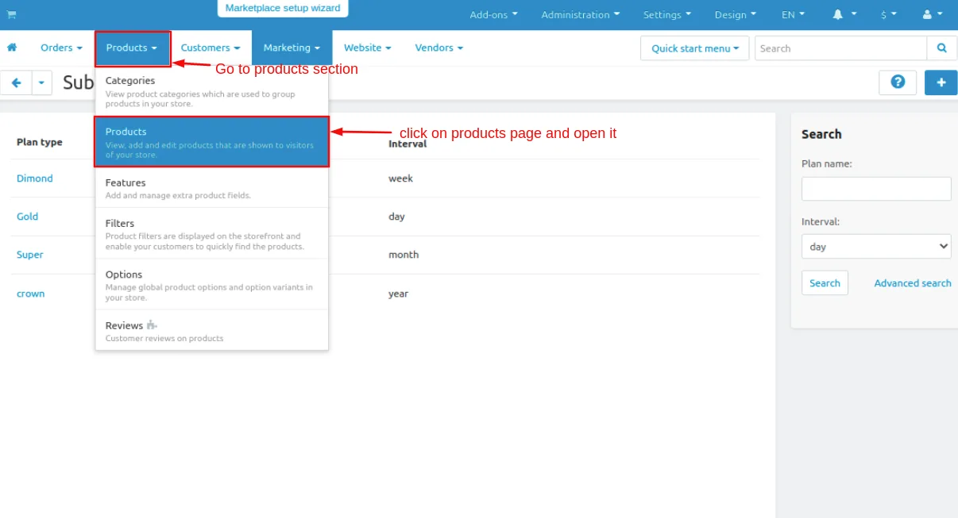Viewport: 958px width, 518px height.
Task: Select Products entry in dropdown menu
Action: pos(211,142)
